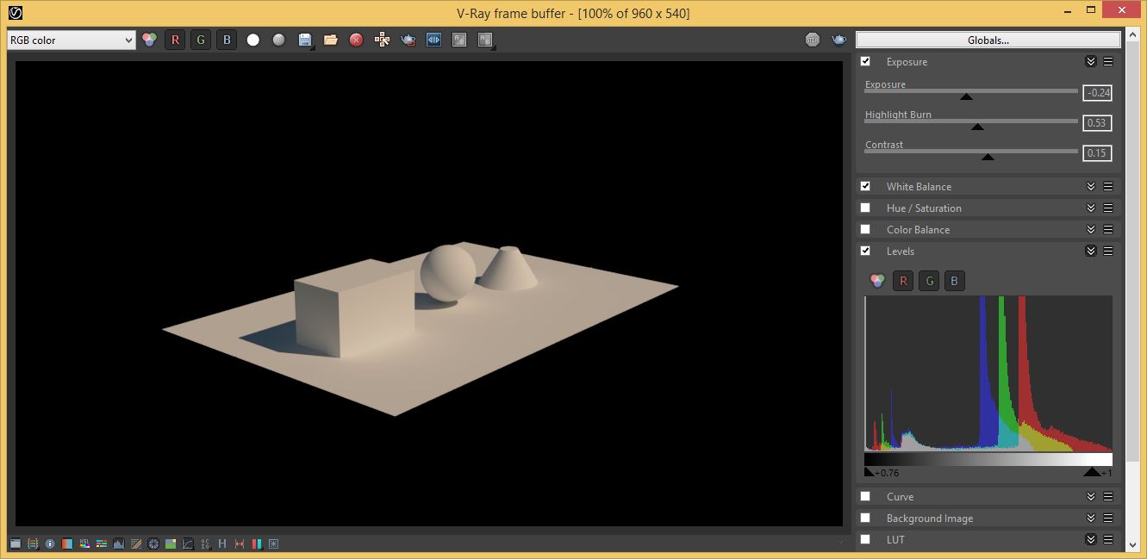Click the levels histogram icon in status bar
1147x559 pixels.
[119, 543]
